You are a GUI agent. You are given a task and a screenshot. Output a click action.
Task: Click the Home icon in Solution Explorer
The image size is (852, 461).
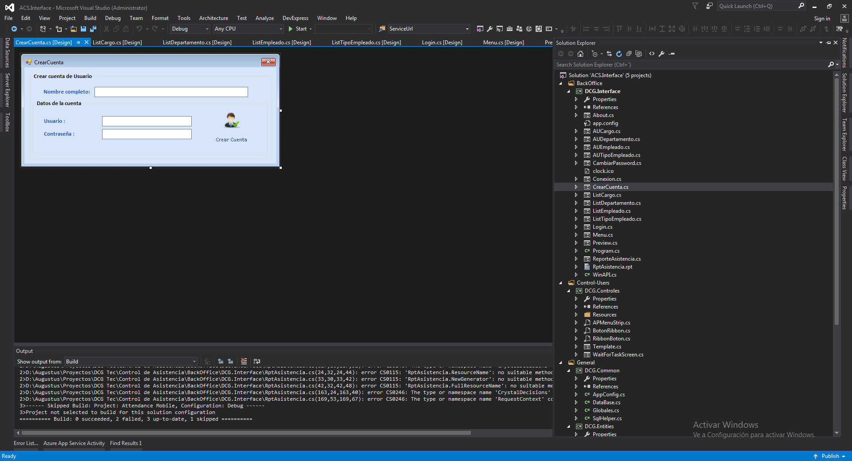click(580, 54)
